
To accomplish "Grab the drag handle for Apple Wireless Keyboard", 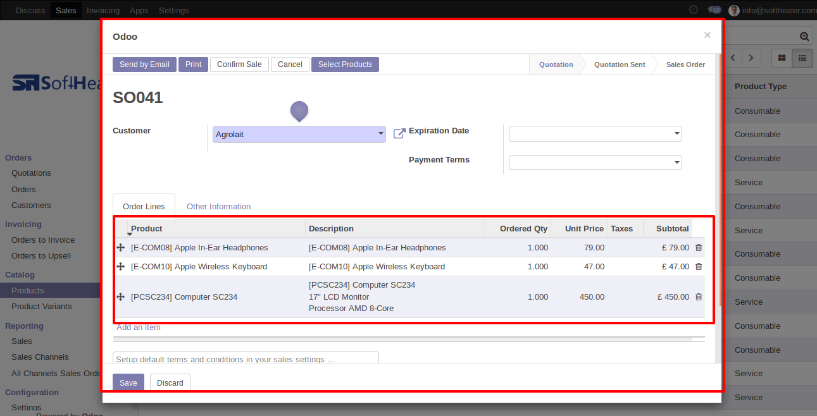I will (120, 267).
